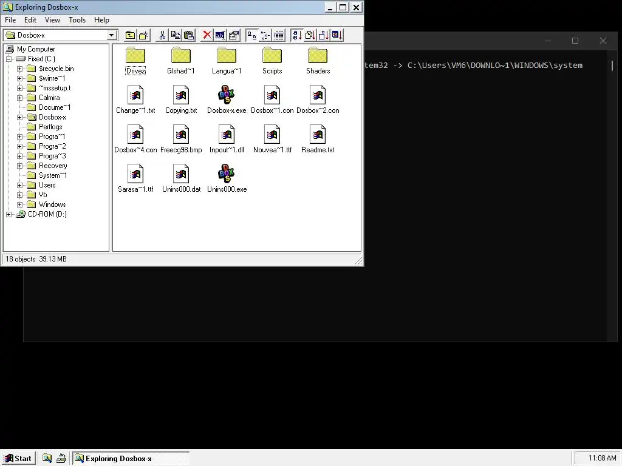
Task: Expand the CD-ROM (D:) drive node
Action: [x=9, y=214]
